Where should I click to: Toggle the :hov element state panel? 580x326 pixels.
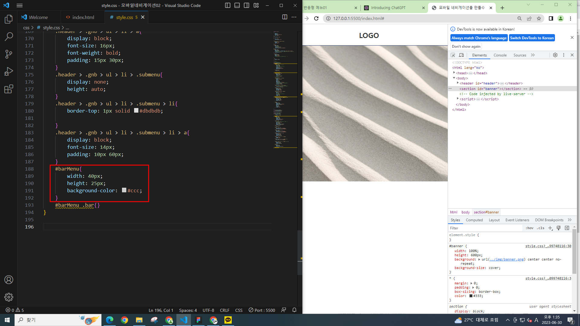529,228
